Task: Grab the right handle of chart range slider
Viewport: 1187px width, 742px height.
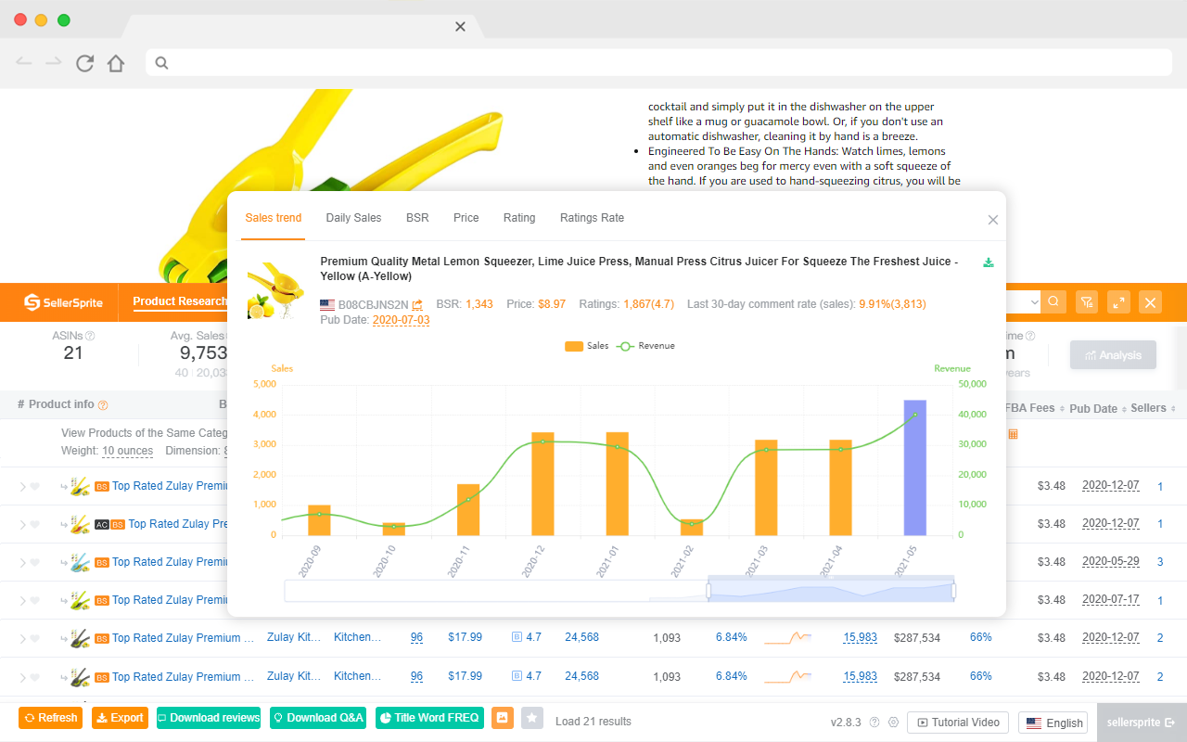Action: click(953, 591)
